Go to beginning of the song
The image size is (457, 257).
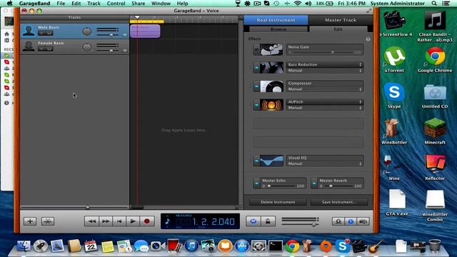pos(119,221)
